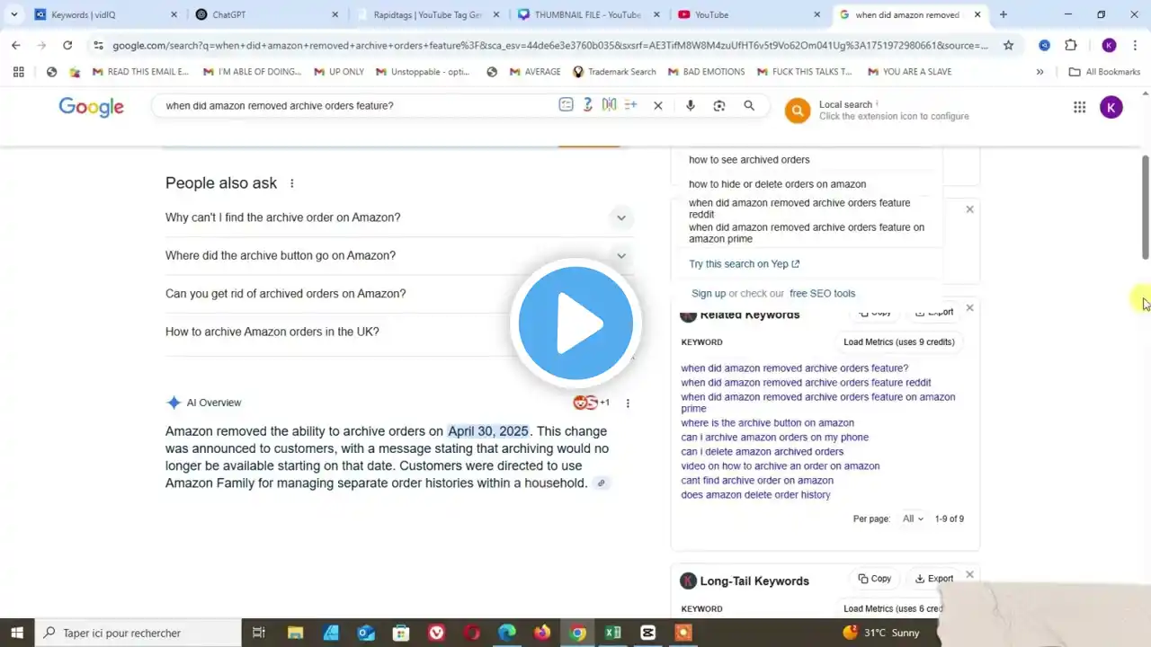This screenshot has width=1151, height=647.
Task: Open "Try this search on Yep" link
Action: pyautogui.click(x=745, y=264)
